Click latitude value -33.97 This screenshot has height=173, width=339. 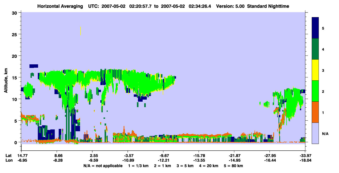(305, 156)
